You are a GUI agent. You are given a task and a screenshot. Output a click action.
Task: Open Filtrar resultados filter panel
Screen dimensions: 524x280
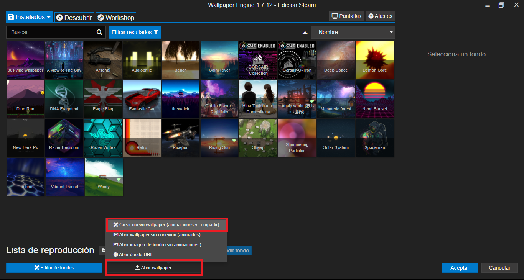(x=135, y=32)
